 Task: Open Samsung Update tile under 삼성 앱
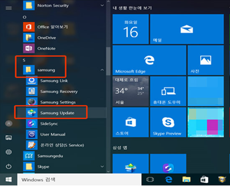coord(130,163)
